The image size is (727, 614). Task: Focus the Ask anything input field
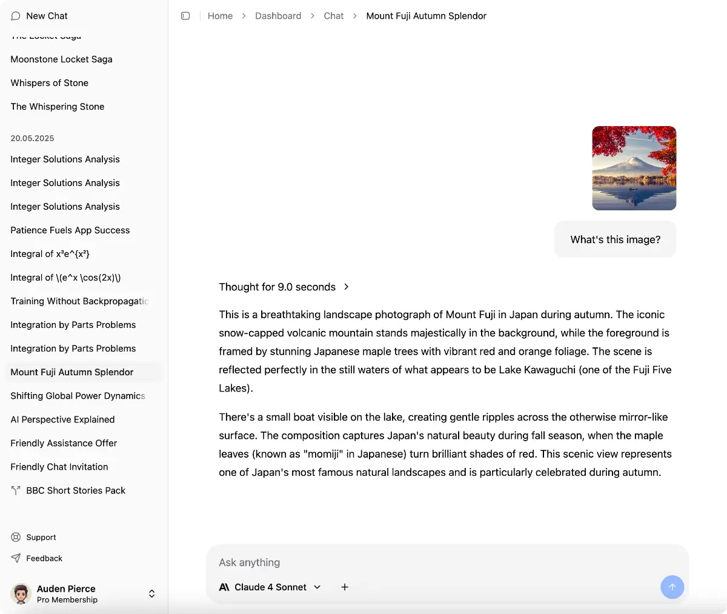pyautogui.click(x=424, y=562)
